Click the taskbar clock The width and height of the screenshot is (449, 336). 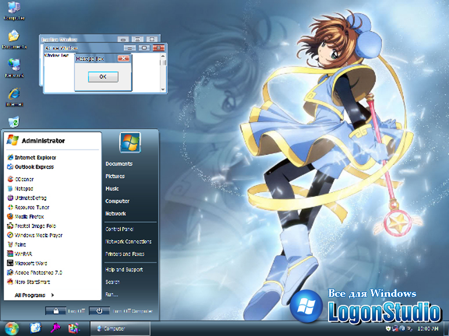[x=428, y=328]
